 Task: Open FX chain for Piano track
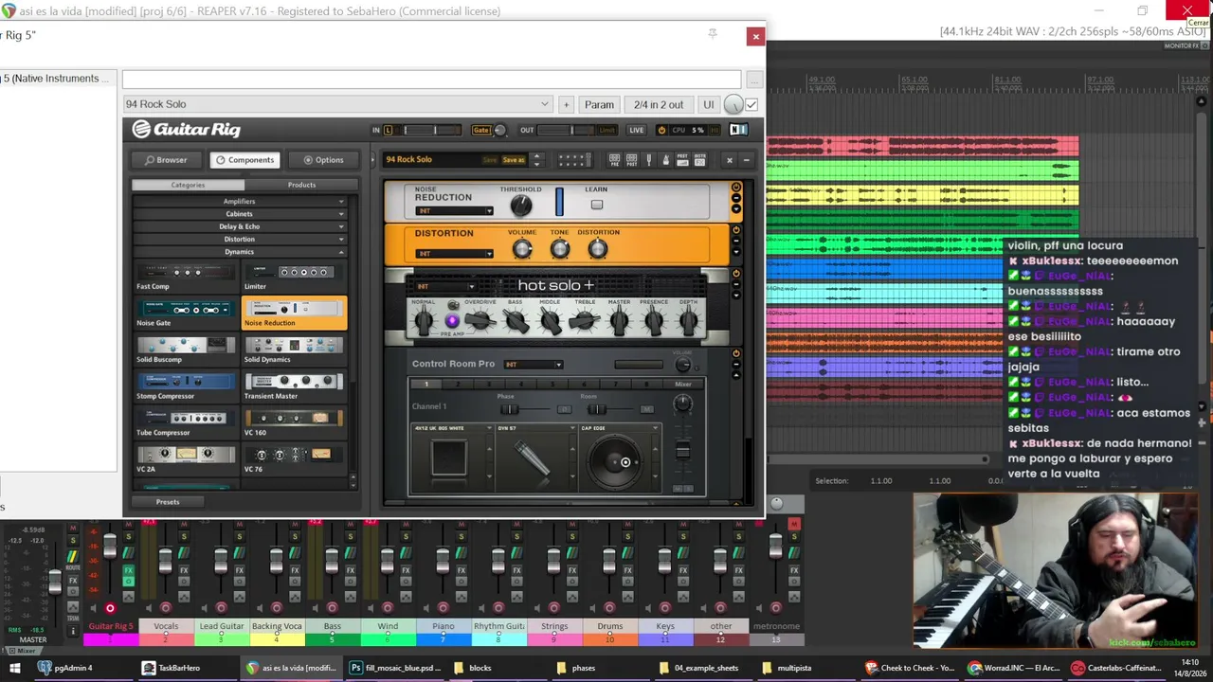(462, 570)
